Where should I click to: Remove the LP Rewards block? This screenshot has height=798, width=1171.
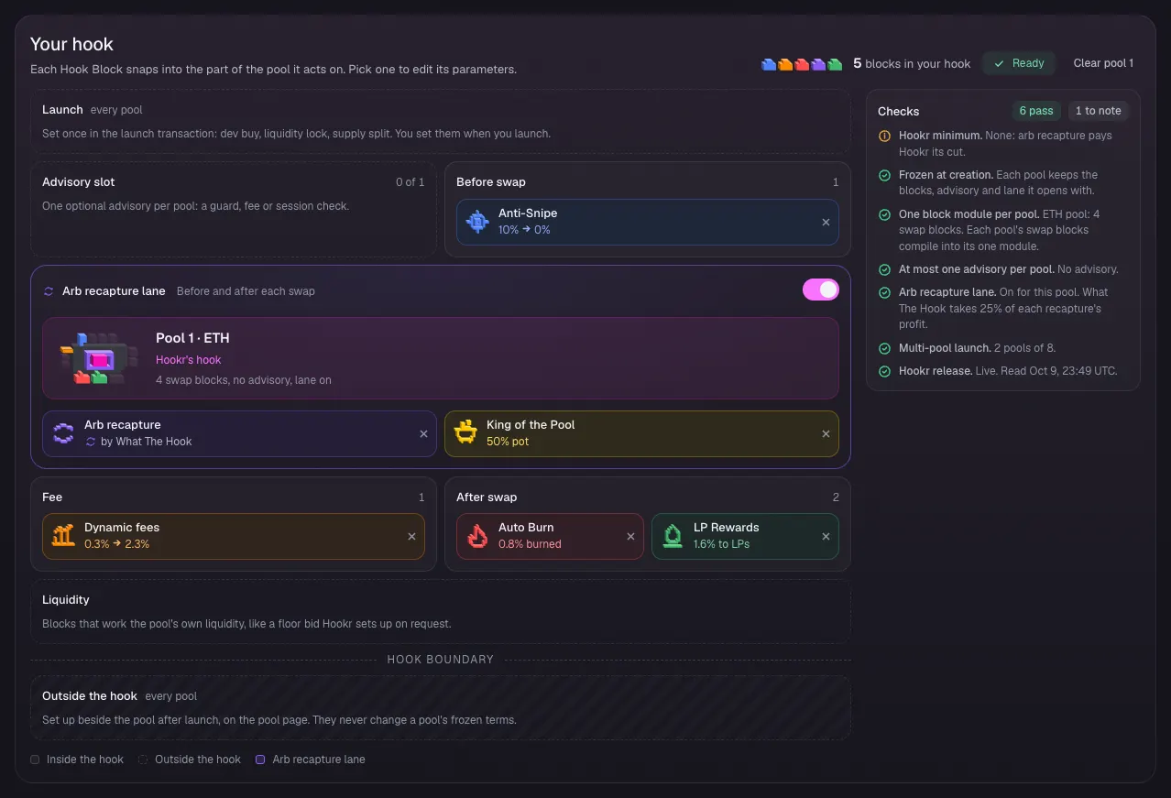pyautogui.click(x=826, y=537)
